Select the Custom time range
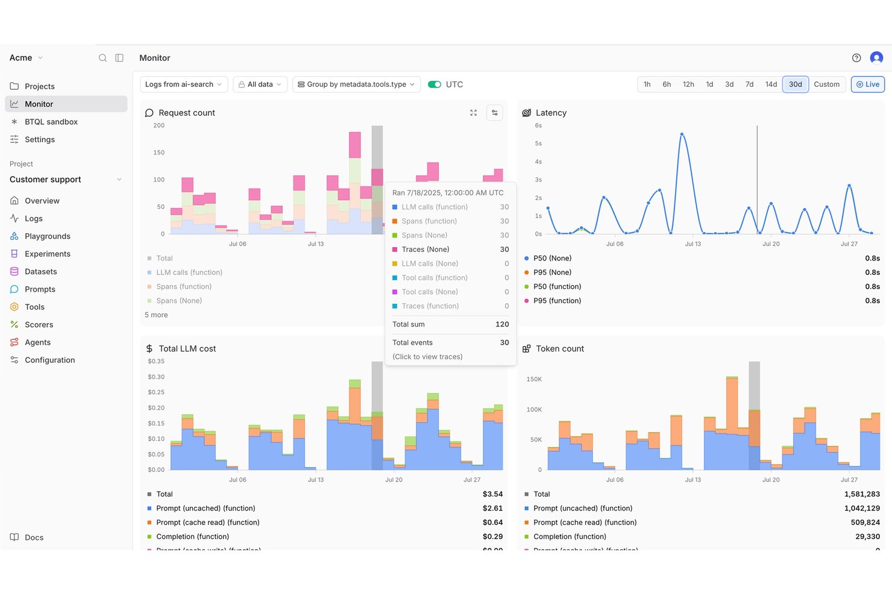This screenshot has width=892, height=595. click(826, 84)
